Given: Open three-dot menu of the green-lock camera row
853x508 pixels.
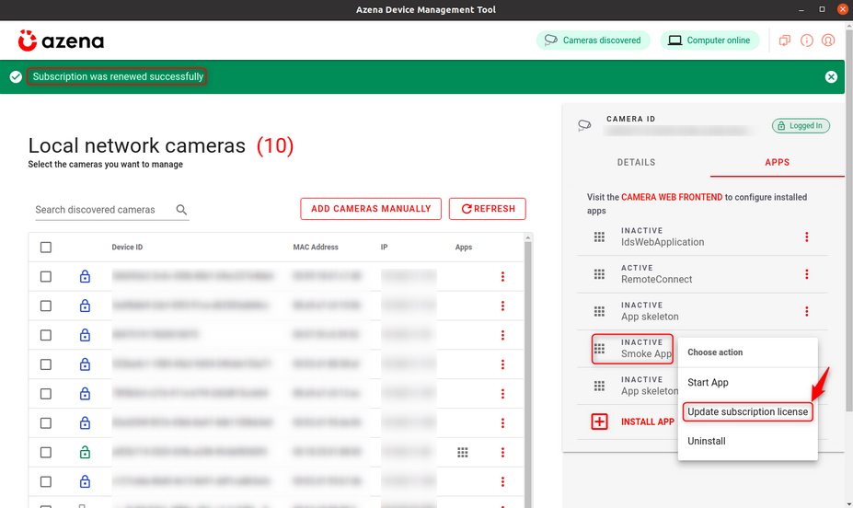Looking at the screenshot, I should point(502,453).
